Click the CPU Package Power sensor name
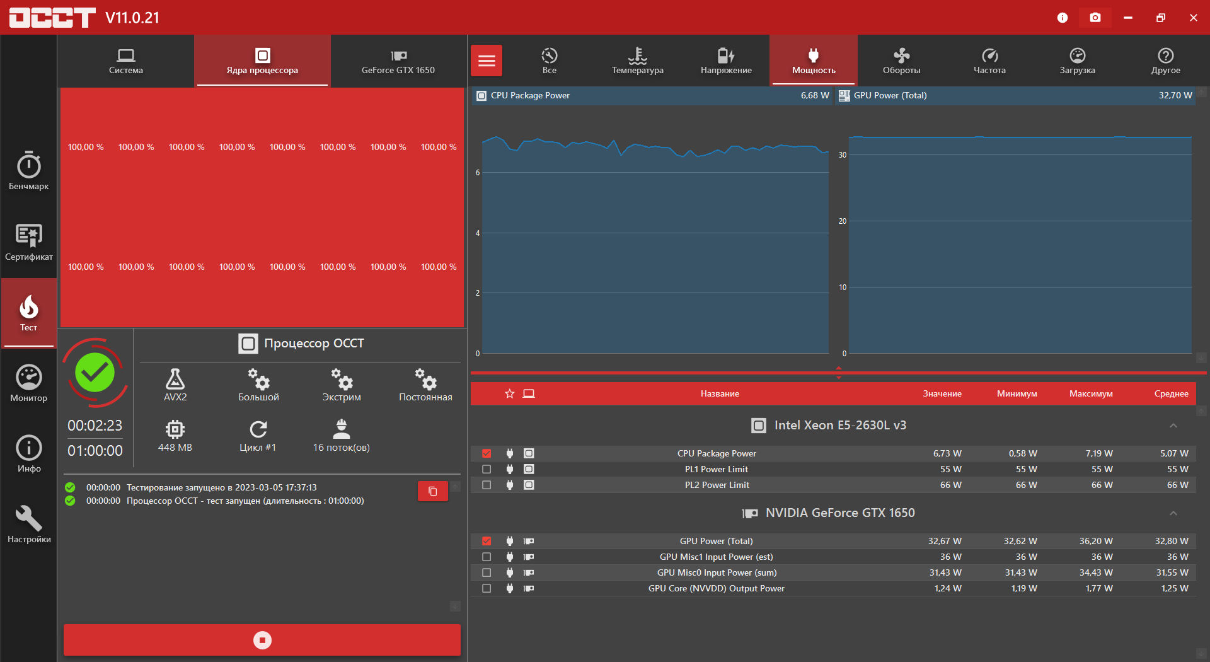Image resolution: width=1210 pixels, height=662 pixels. pyautogui.click(x=717, y=453)
